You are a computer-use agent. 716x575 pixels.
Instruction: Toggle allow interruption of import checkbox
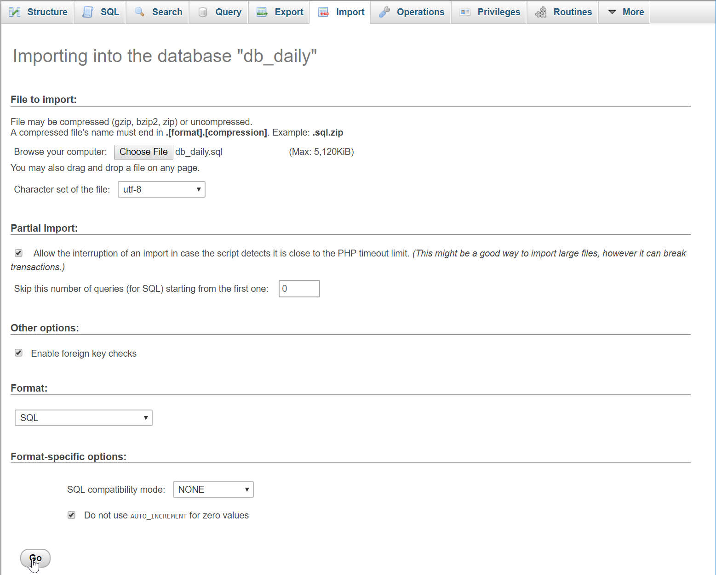(19, 253)
